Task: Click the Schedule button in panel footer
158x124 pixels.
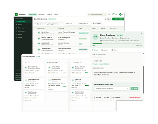Action: click(x=116, y=98)
